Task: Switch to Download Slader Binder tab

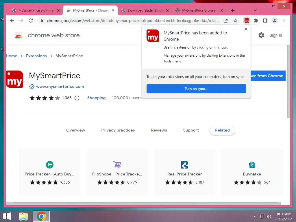Action: click(145, 10)
